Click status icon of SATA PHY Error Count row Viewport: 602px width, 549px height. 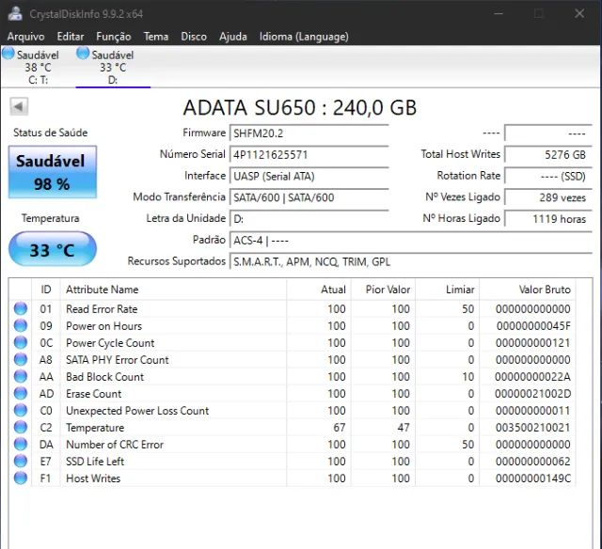[21, 359]
